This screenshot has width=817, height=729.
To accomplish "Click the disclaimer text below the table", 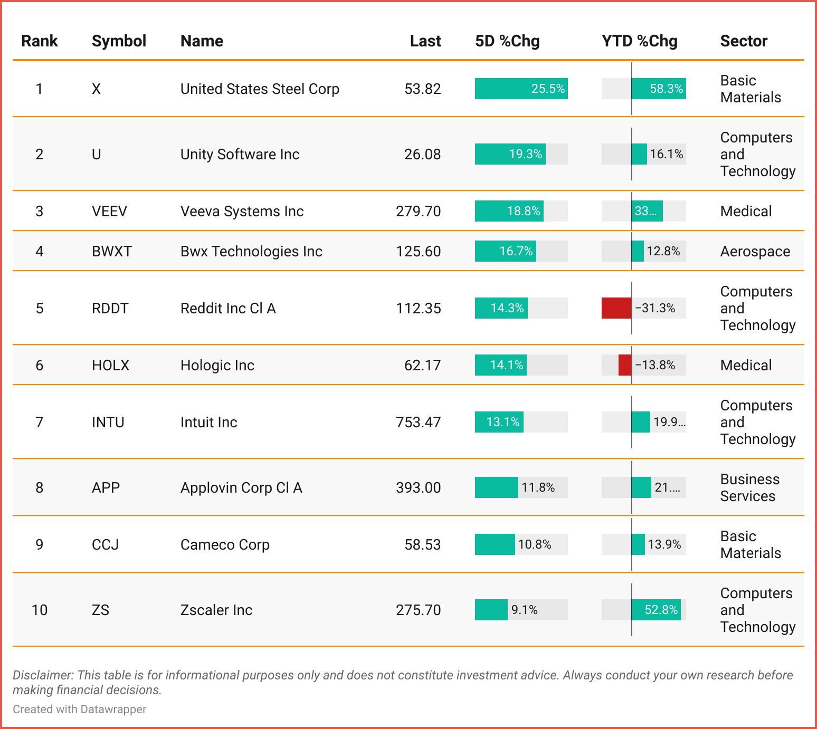I will point(402,683).
